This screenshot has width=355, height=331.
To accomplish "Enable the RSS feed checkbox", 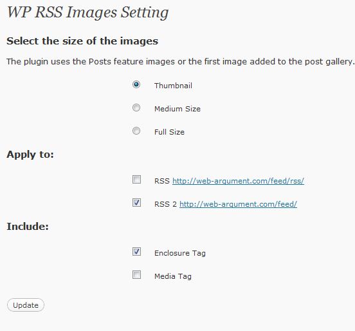I will click(136, 179).
